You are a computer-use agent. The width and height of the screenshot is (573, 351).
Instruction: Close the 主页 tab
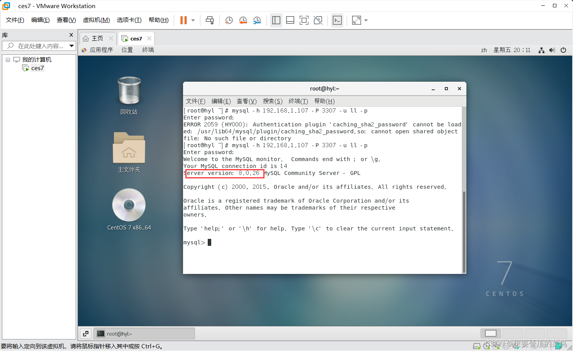click(x=111, y=39)
